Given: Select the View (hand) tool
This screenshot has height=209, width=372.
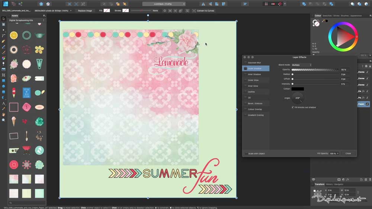Looking at the screenshot, I should coord(3,115).
